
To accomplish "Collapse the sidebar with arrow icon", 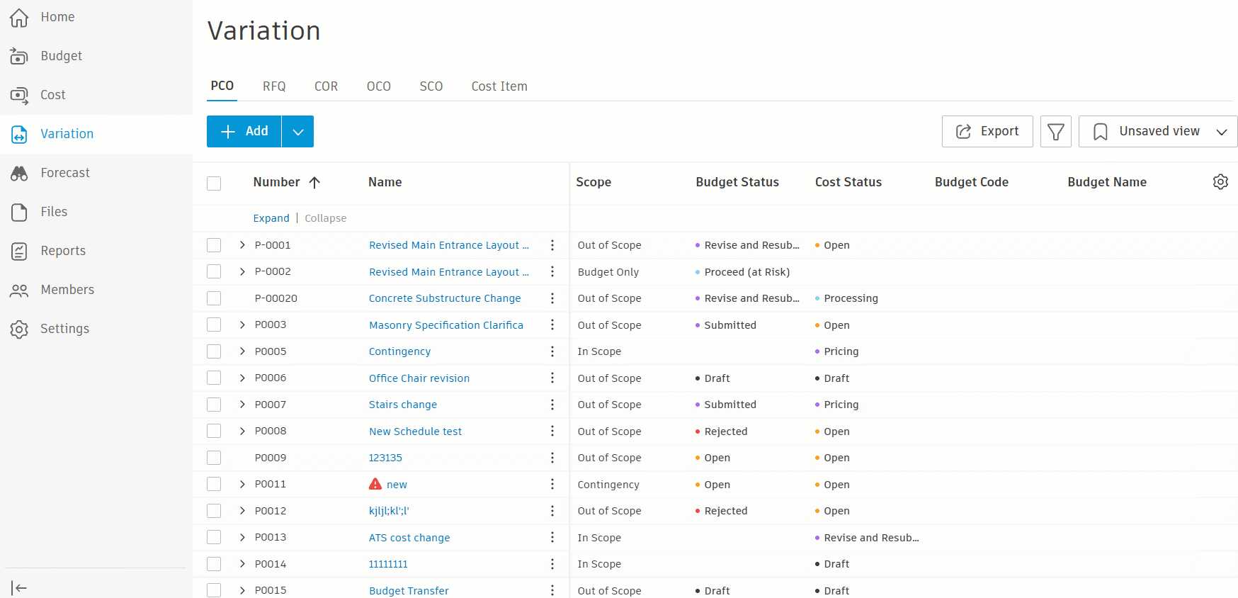I will 19,587.
